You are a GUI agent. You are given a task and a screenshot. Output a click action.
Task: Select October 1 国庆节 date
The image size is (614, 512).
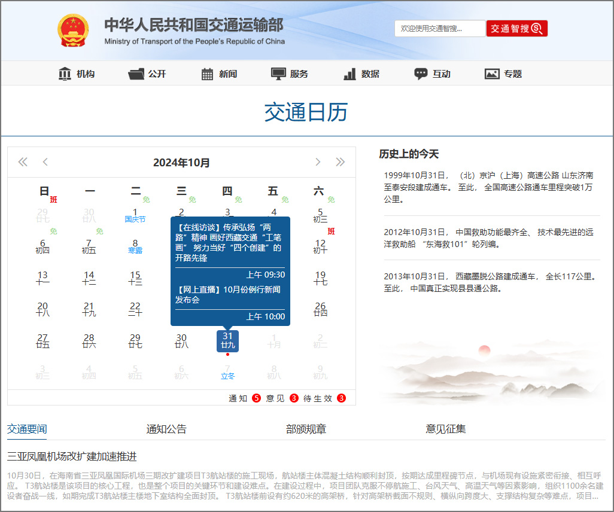135,216
